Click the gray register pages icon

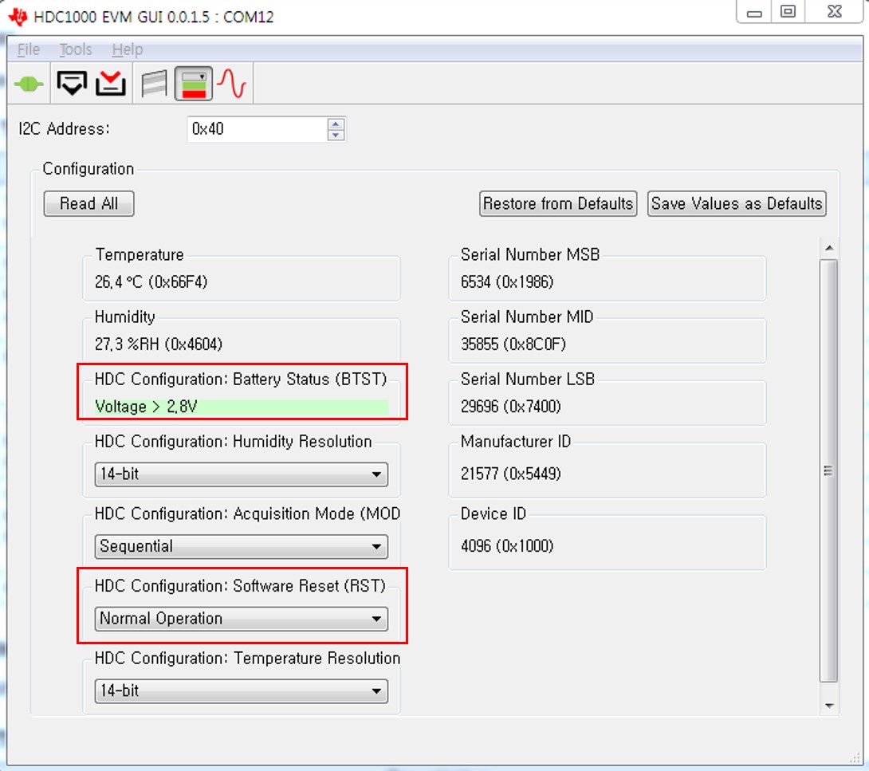click(154, 84)
